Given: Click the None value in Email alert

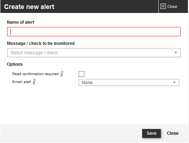Looking at the screenshot, I should [87, 83].
